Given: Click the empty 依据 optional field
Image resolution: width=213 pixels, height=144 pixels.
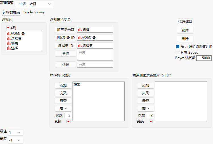Looking at the screenshot, I should point(95,64).
